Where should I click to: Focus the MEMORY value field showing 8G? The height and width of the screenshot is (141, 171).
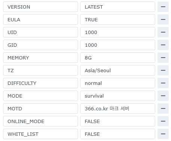(x=118, y=58)
